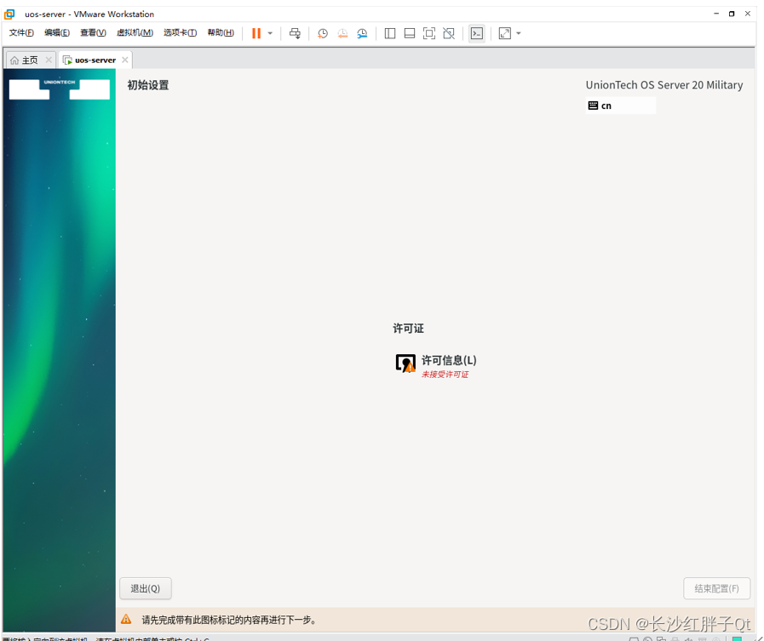Close the 主页 tab

[x=49, y=60]
